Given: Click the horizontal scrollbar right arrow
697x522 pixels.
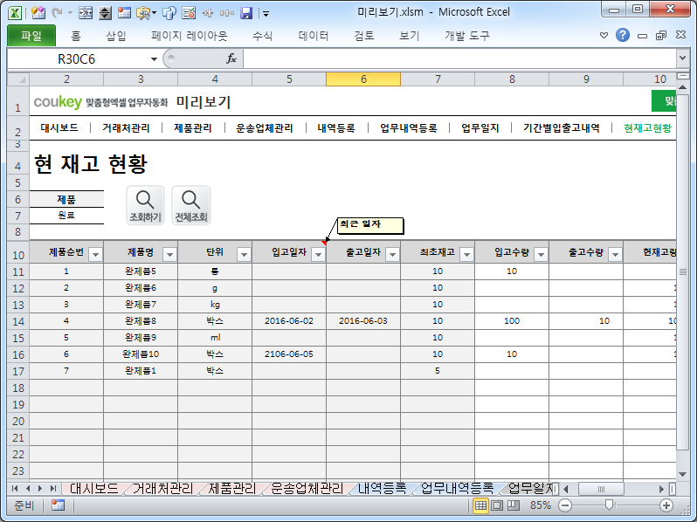Looking at the screenshot, I should [x=661, y=489].
